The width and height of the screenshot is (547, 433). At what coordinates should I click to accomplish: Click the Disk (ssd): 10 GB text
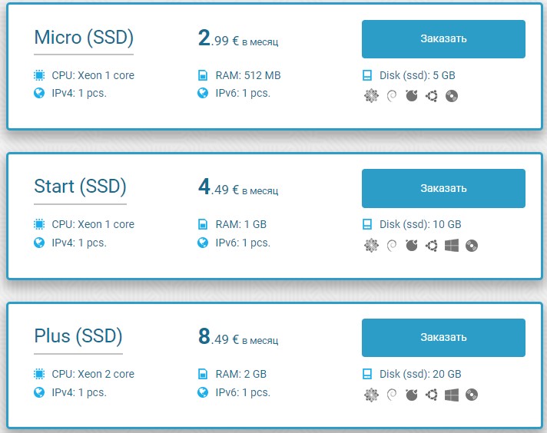pos(420,224)
